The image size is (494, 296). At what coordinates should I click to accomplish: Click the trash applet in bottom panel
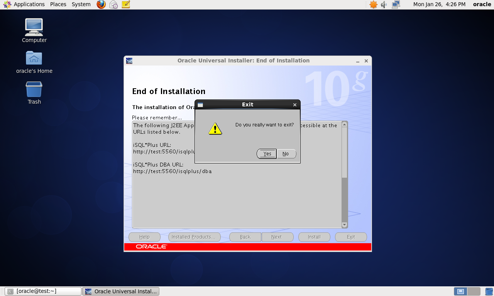[x=489, y=291]
